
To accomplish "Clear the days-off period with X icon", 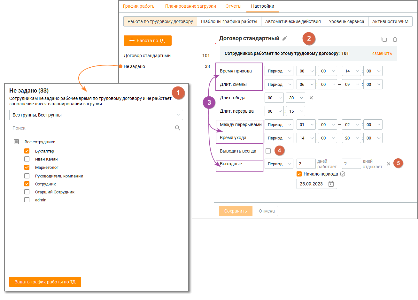I will [389, 164].
